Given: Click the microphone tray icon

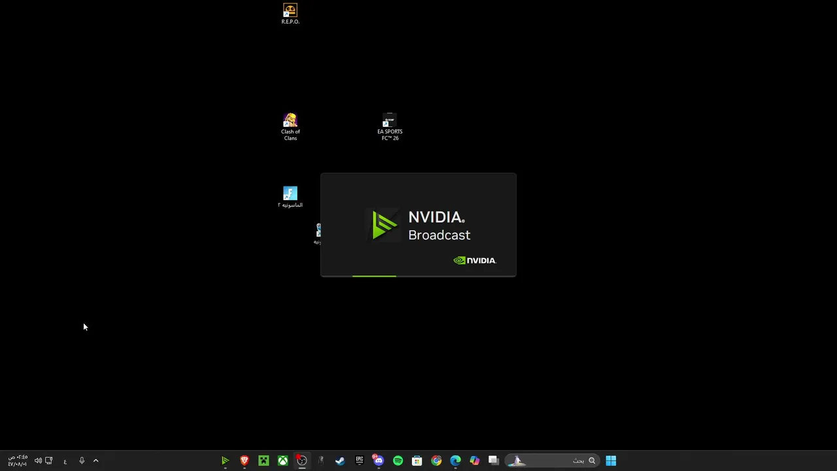Looking at the screenshot, I should (x=82, y=461).
